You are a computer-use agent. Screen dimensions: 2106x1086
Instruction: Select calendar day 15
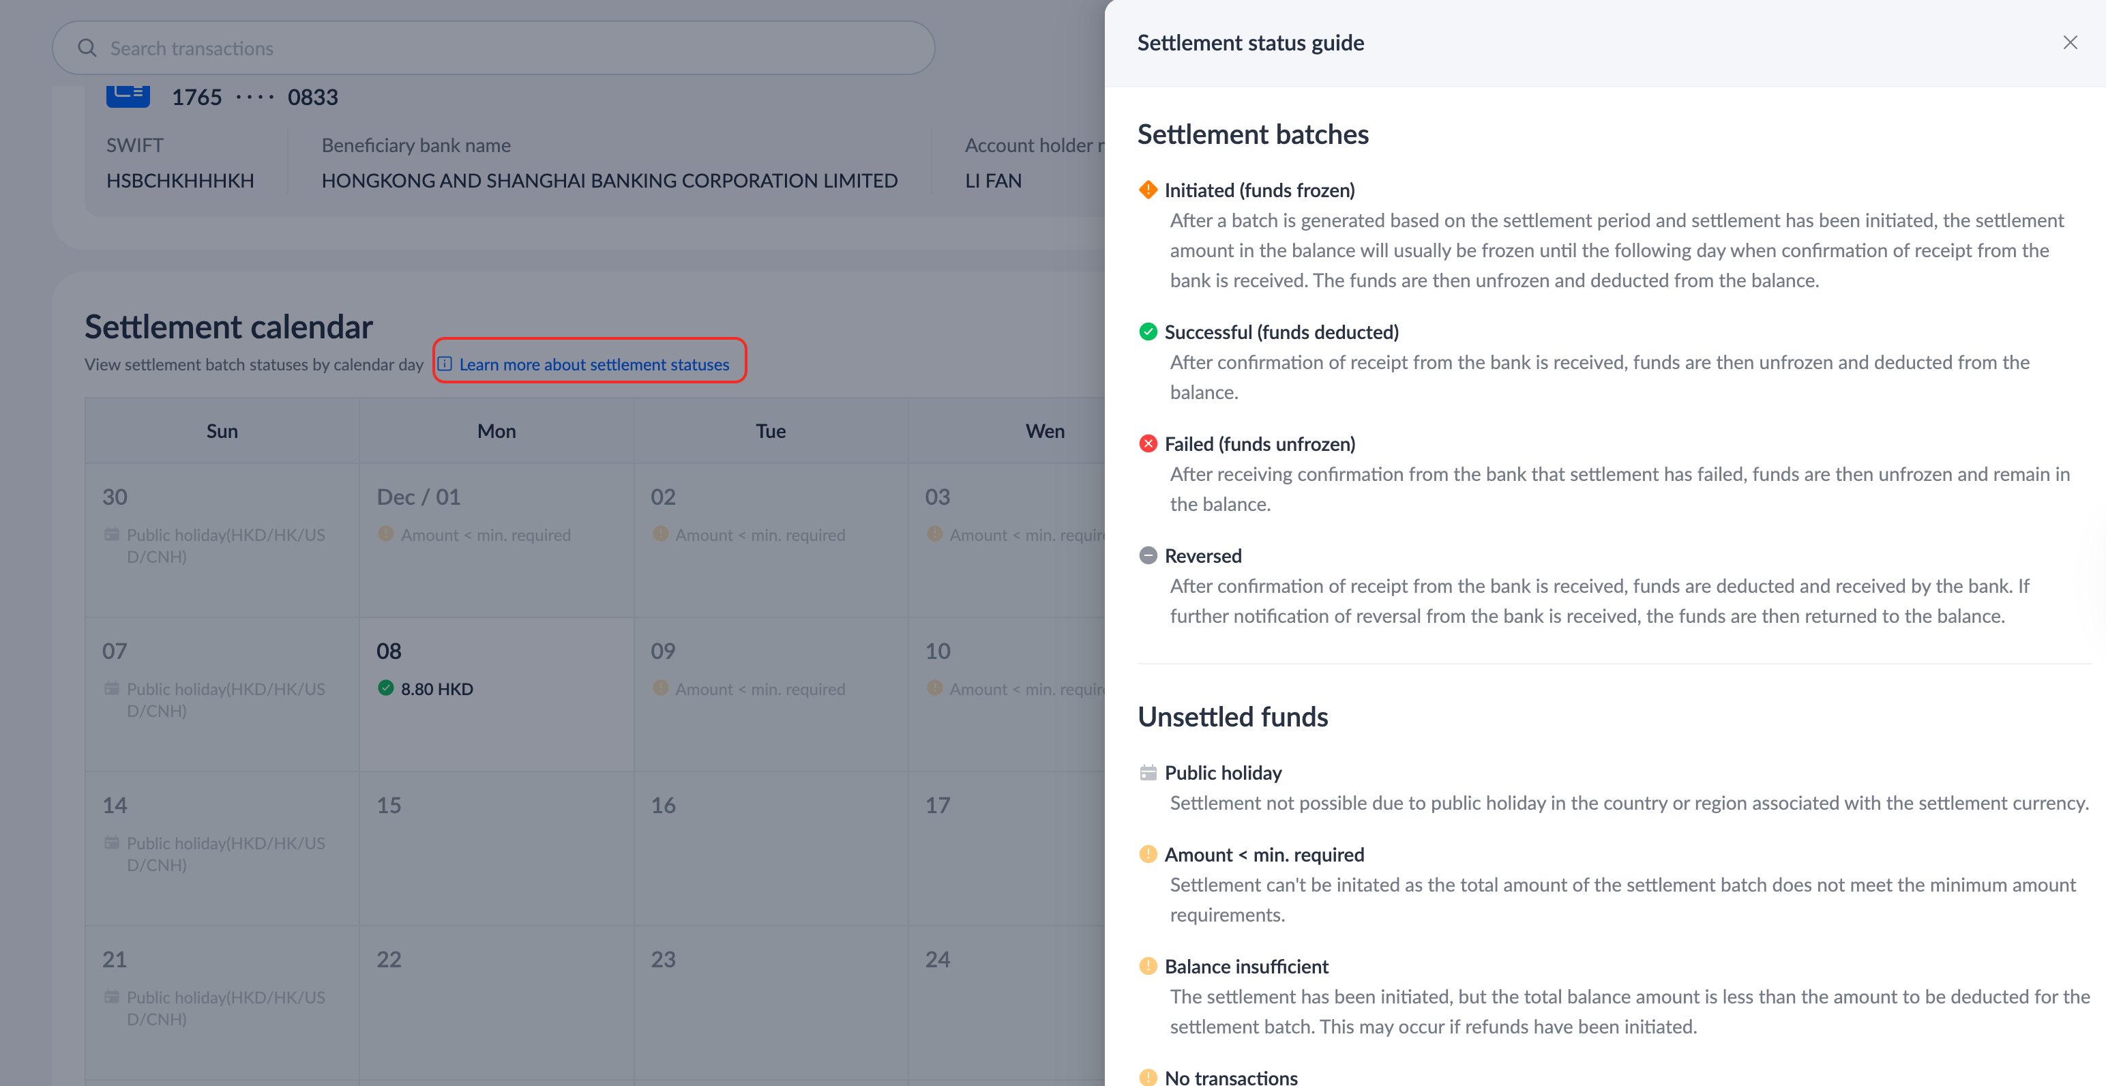[389, 806]
